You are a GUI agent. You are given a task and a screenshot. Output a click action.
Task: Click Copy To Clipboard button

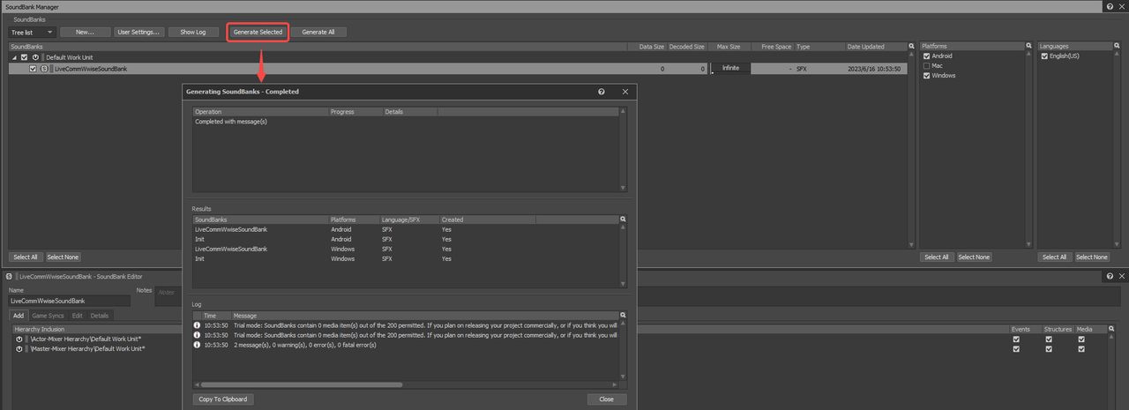tap(224, 399)
